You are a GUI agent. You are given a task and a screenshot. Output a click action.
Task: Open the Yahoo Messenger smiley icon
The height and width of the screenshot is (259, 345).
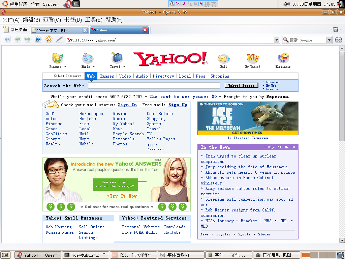tap(283, 58)
